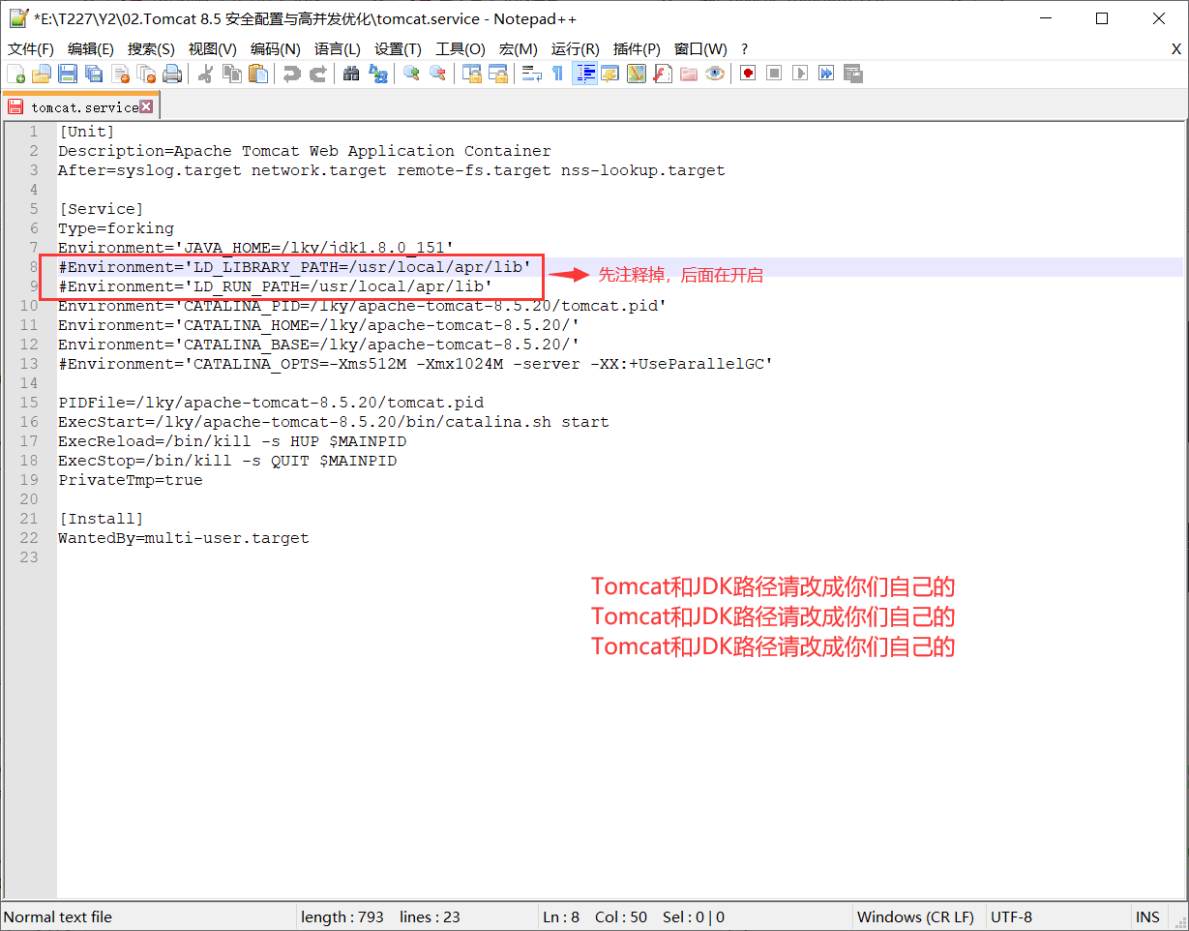Open the 窗口(W) menu
The image size is (1189, 931).
tap(700, 48)
